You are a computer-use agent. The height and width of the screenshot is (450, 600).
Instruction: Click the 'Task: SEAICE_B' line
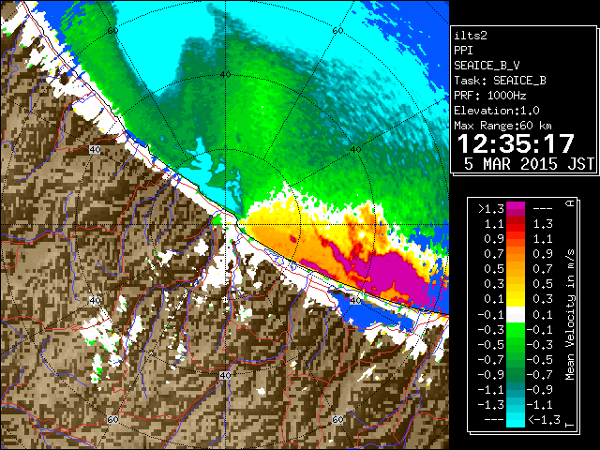tap(500, 81)
